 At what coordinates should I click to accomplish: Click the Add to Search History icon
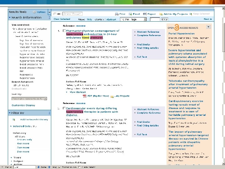click(14, 120)
